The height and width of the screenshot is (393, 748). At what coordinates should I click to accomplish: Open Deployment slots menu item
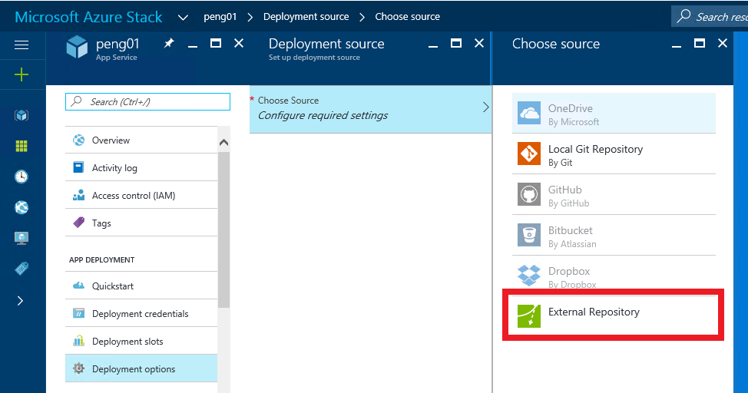(141, 342)
